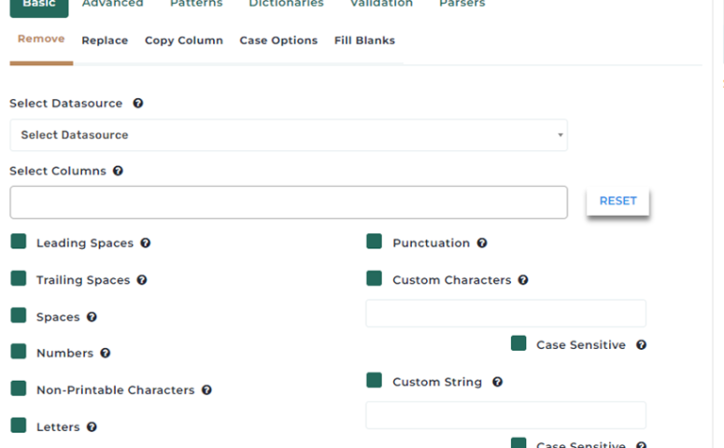Click help icon beside Custom String
Screen dimensions: 724x448
click(498, 382)
